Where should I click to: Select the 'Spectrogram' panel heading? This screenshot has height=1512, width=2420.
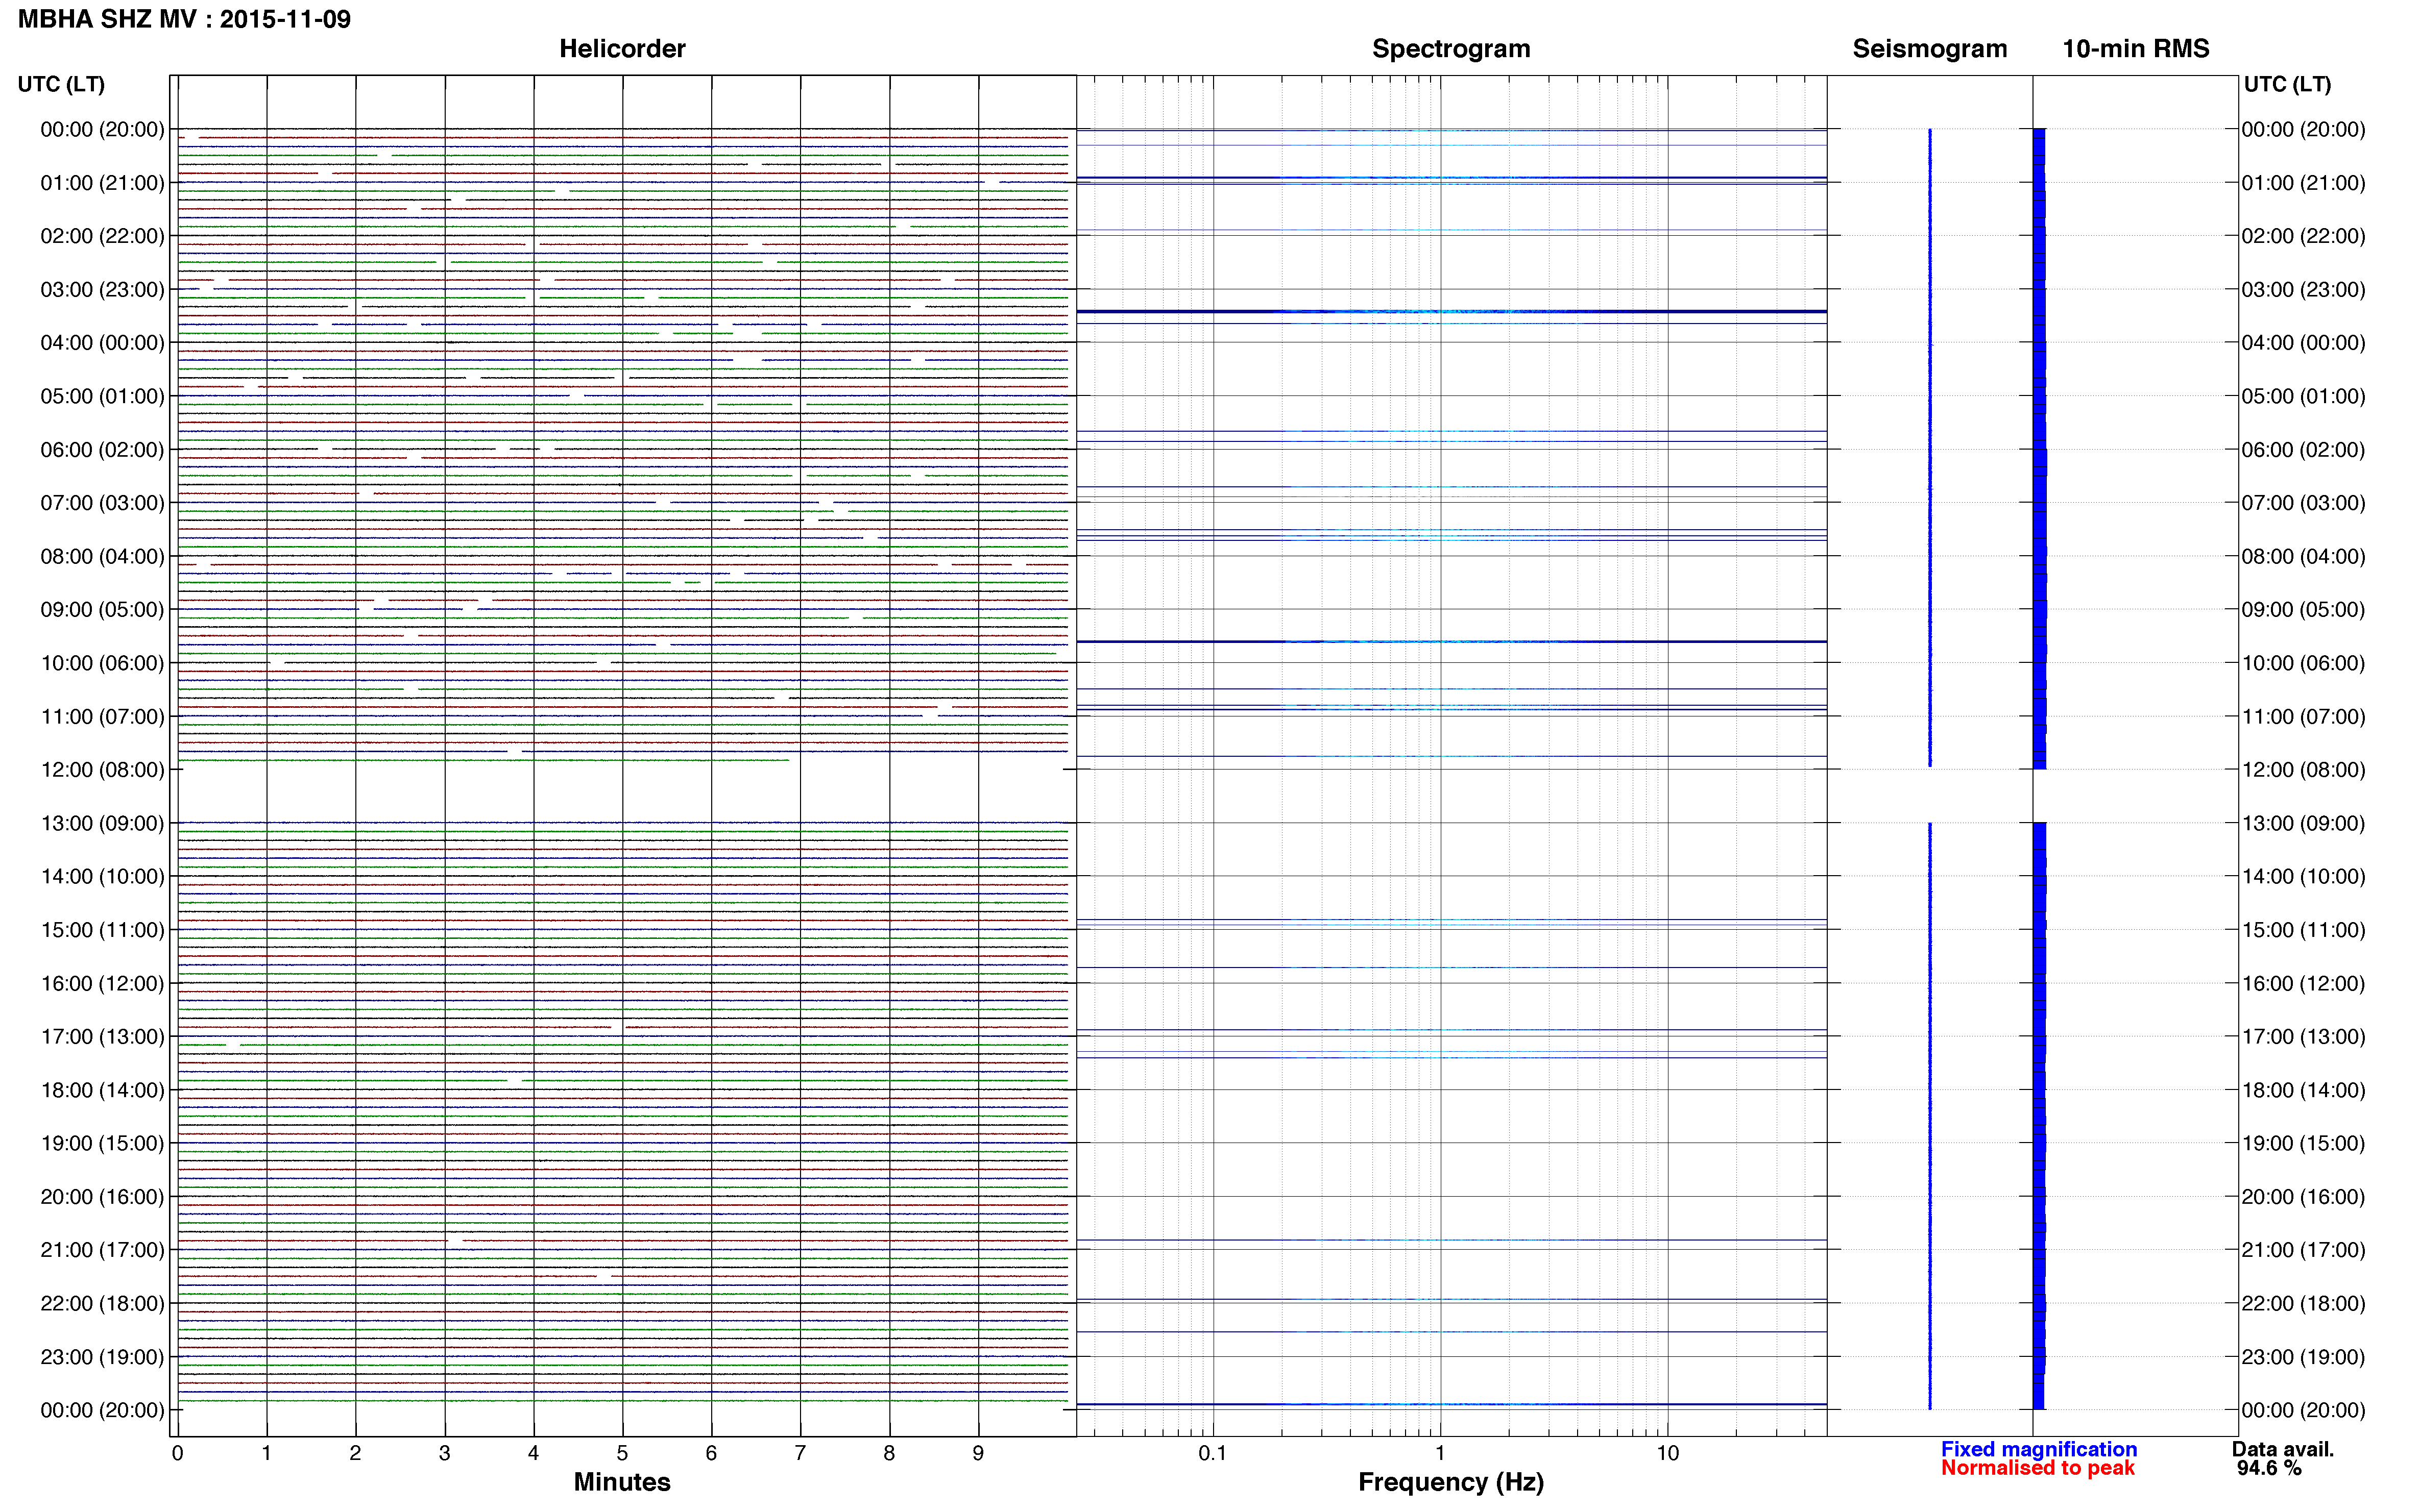(x=1450, y=49)
